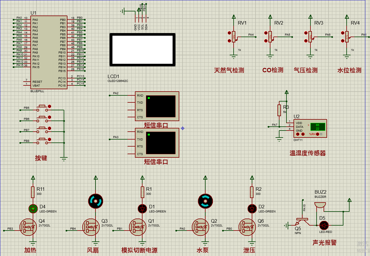This screenshot has width=370, height=256.
Task: Toggle the latch dot on the PB7 push button
Action: (x=50, y=128)
